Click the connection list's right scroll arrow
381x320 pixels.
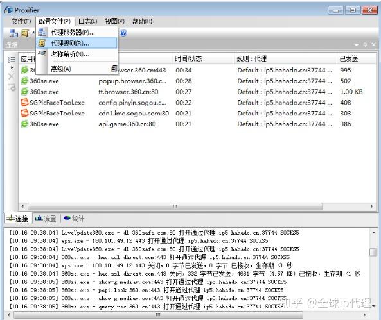(x=372, y=206)
